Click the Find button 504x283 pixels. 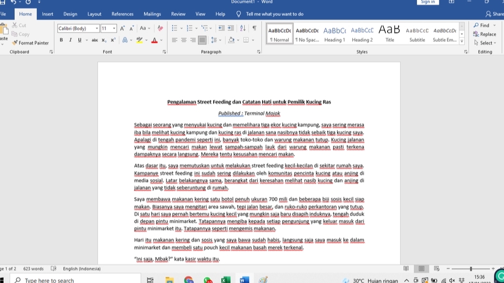click(x=482, y=25)
